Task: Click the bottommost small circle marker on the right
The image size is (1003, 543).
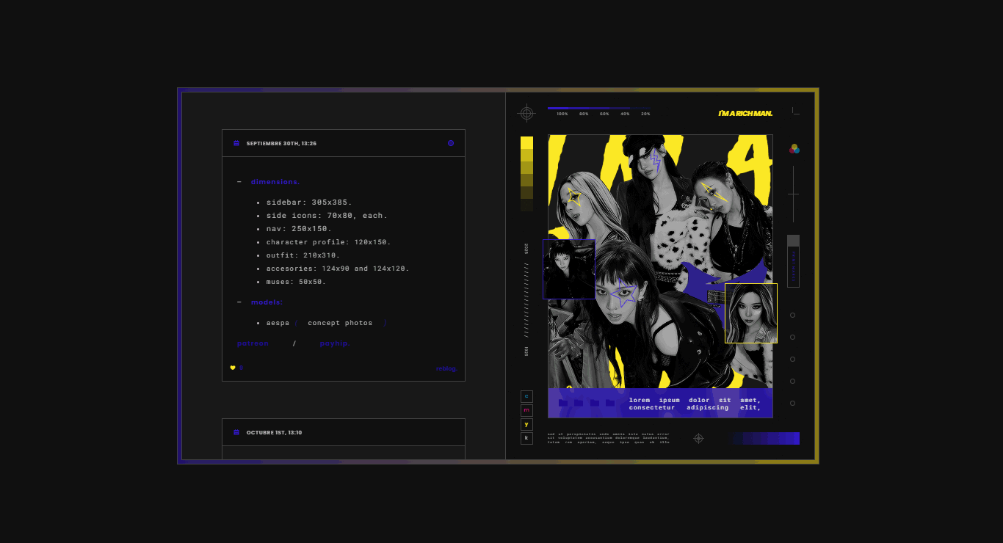Action: coord(792,404)
